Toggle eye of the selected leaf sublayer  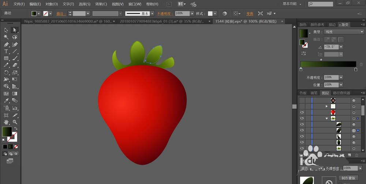[302, 130]
